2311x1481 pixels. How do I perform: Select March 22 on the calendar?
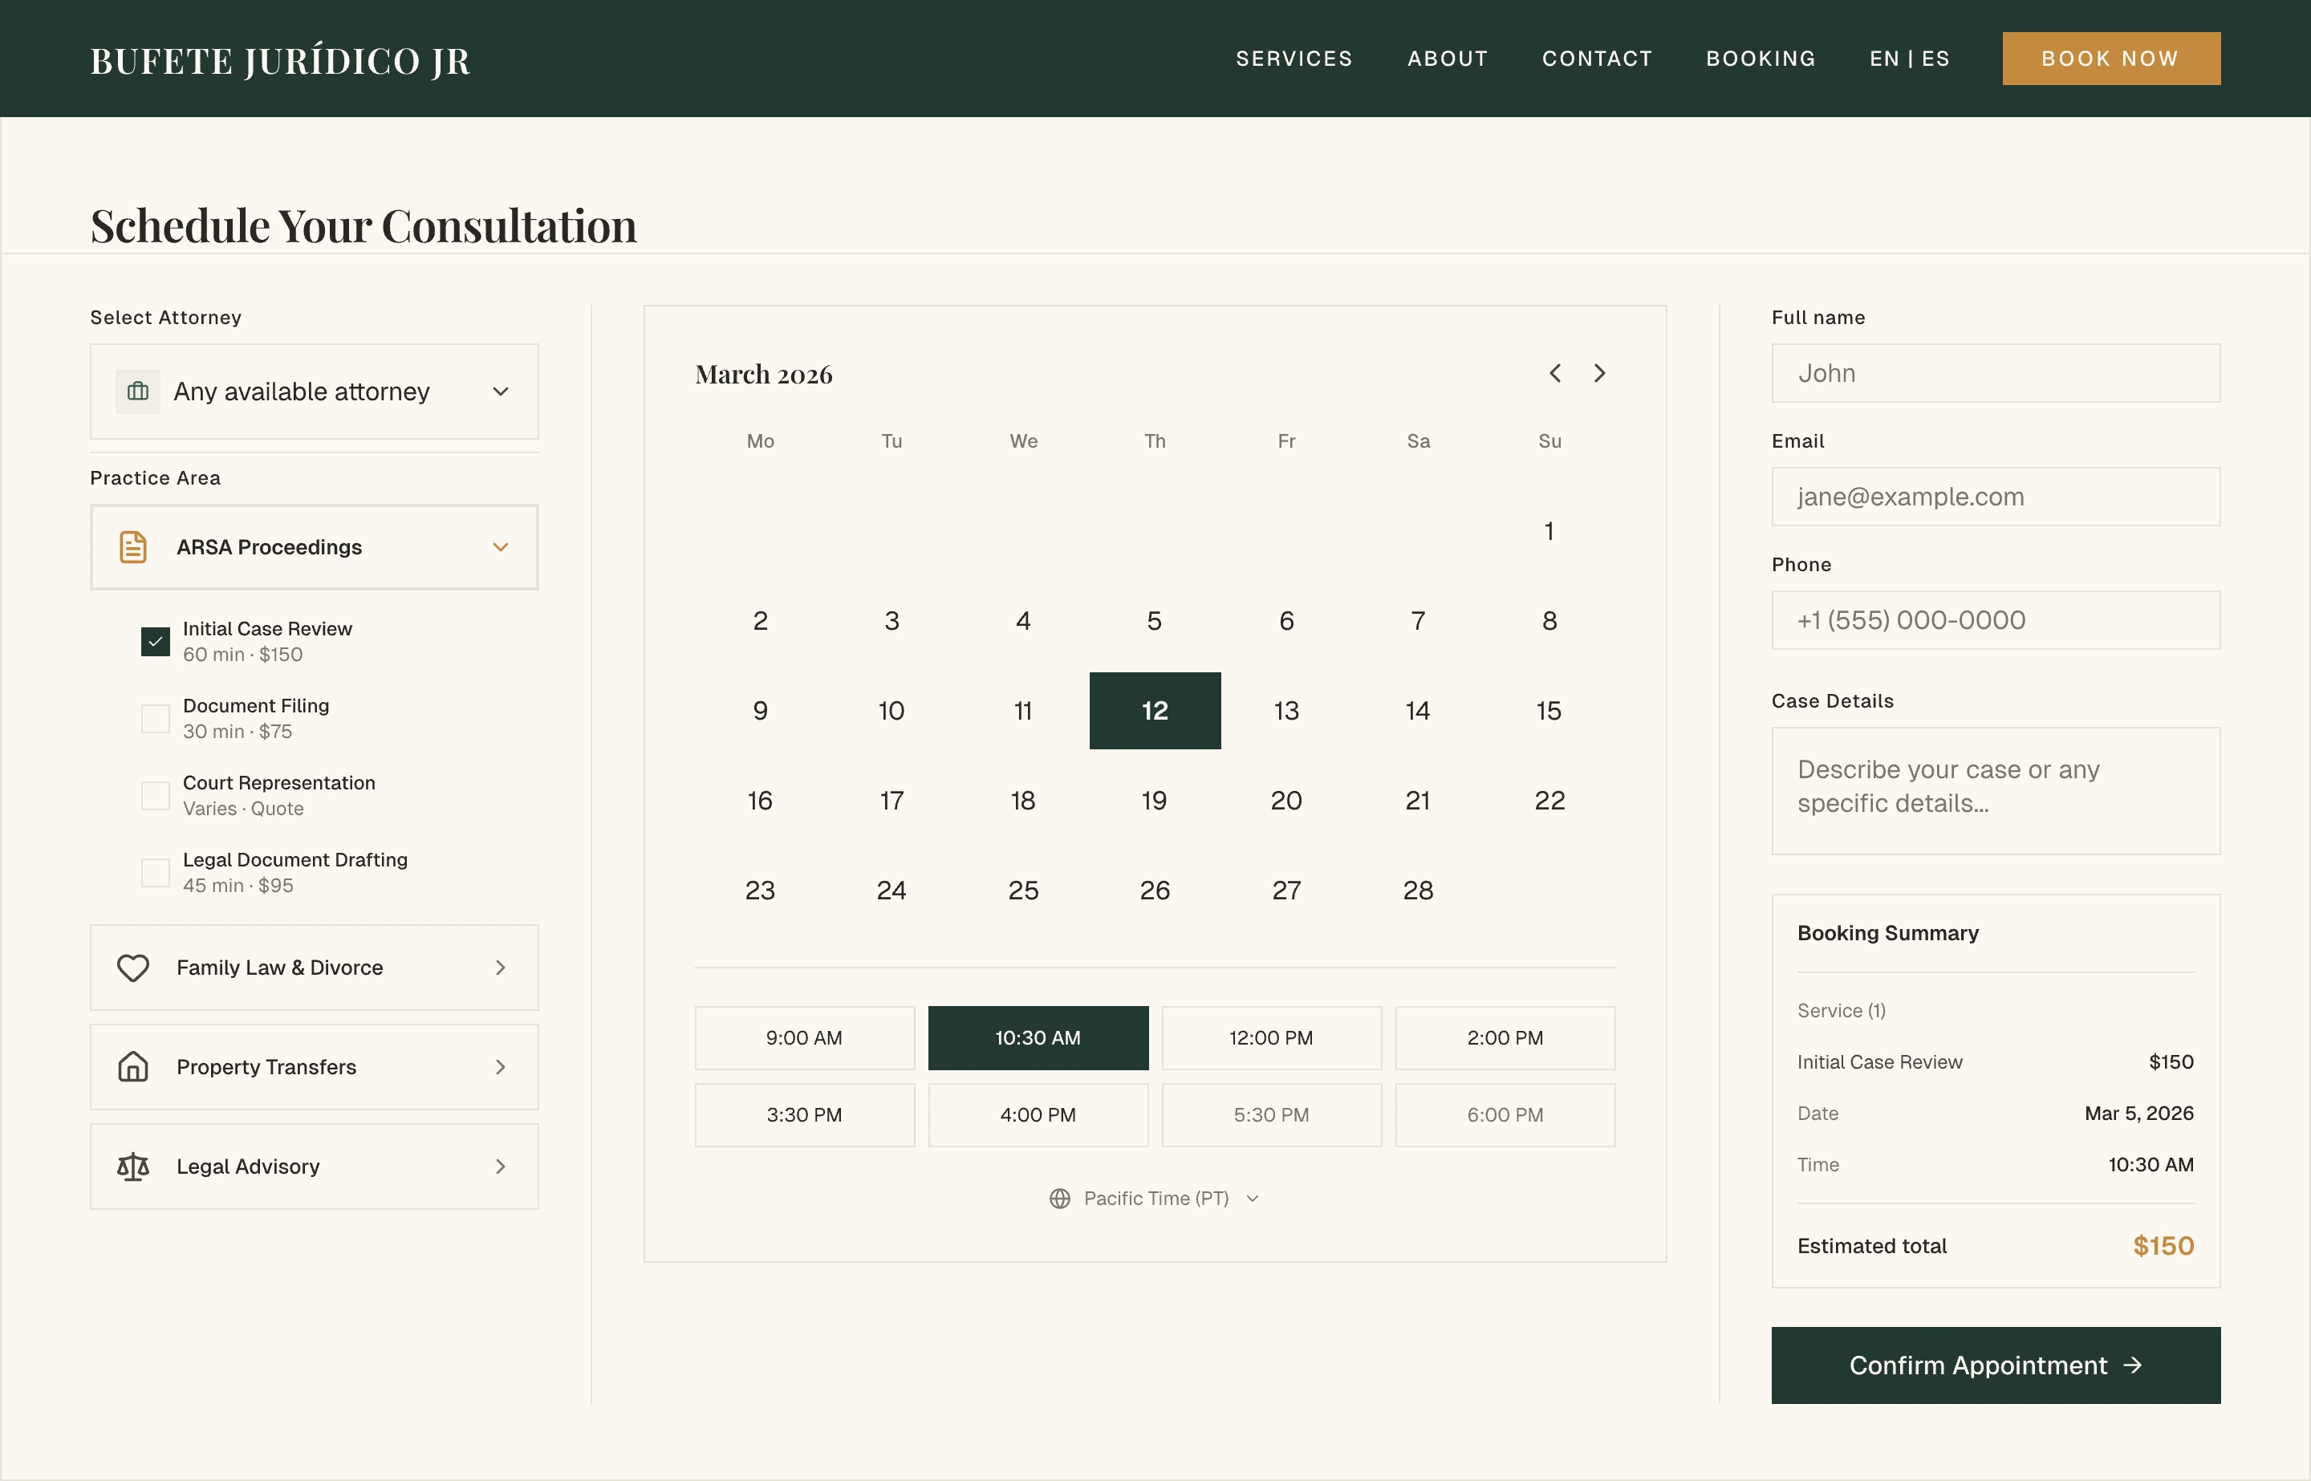[1549, 800]
